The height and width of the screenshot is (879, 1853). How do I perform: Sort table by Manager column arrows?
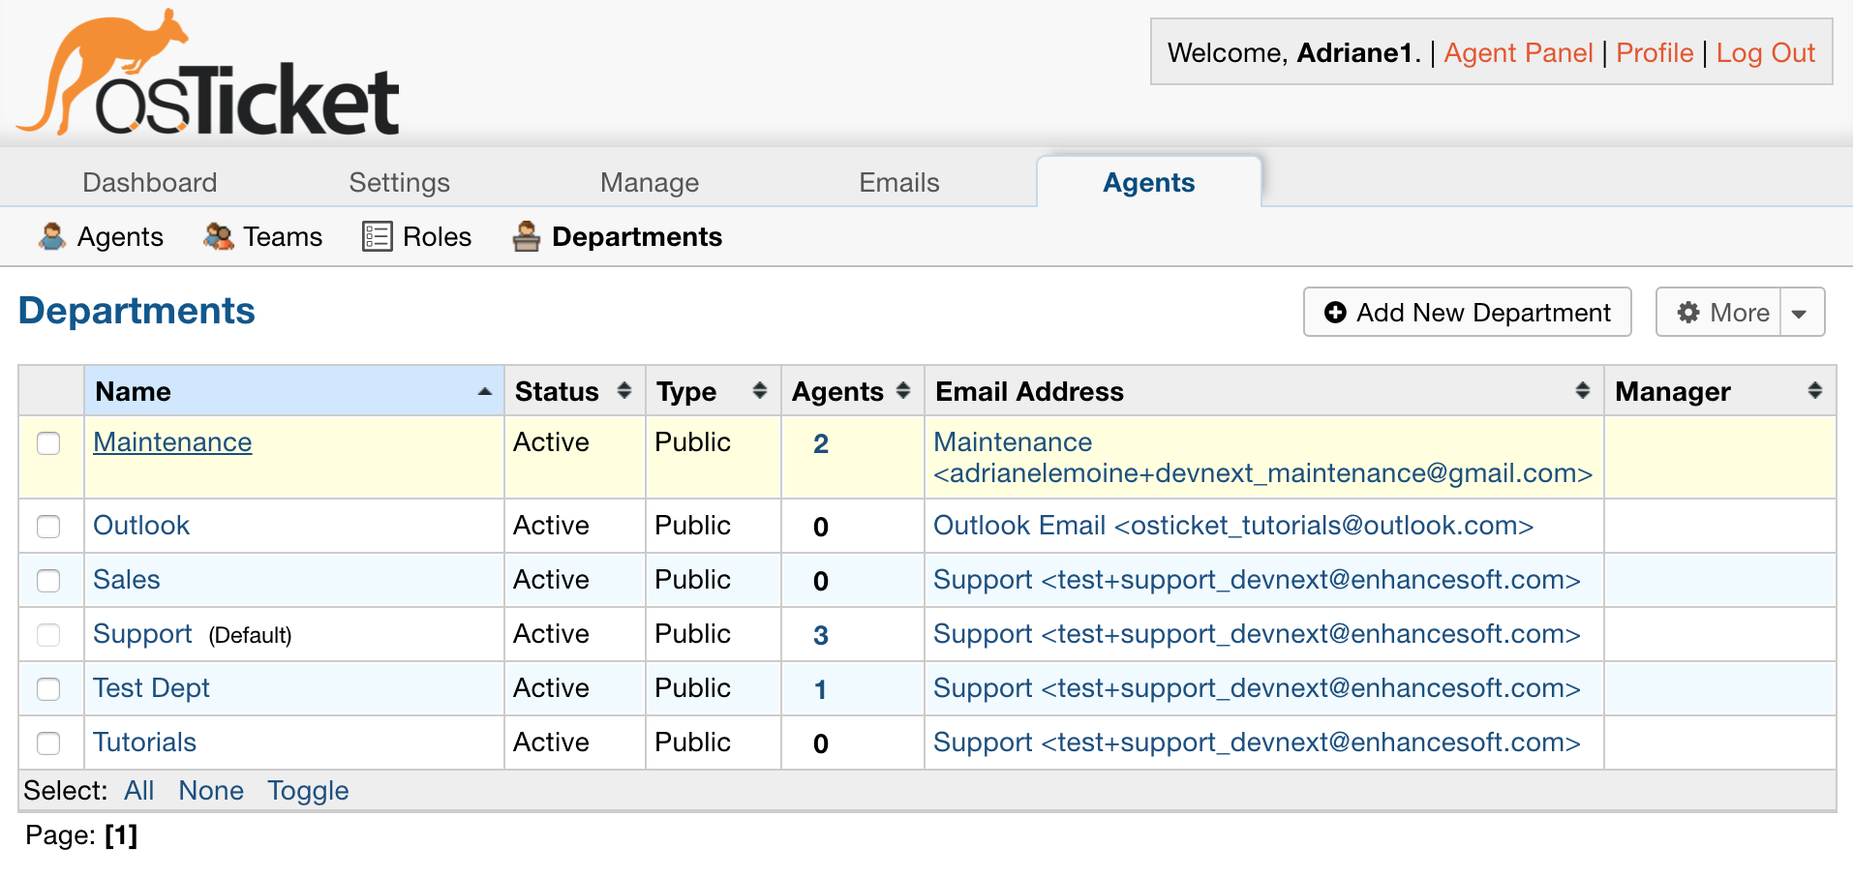1815,390
